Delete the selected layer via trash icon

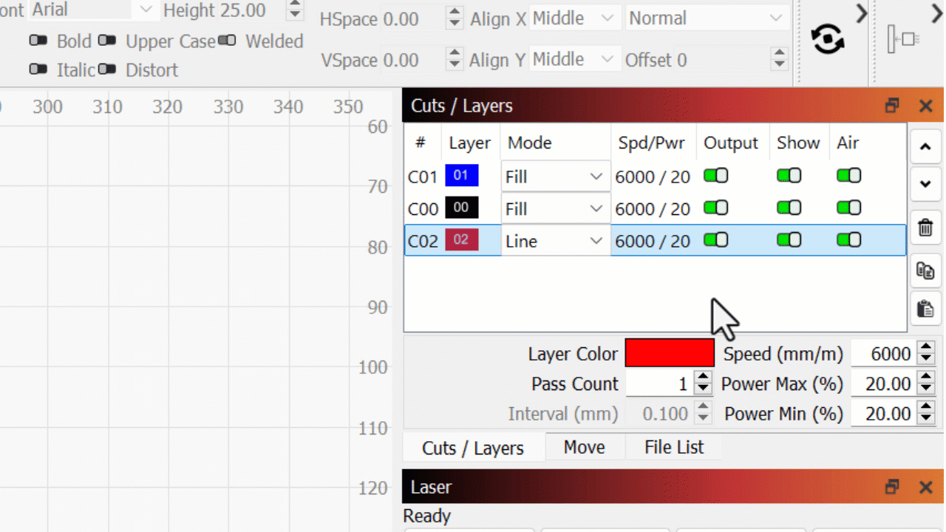(925, 227)
